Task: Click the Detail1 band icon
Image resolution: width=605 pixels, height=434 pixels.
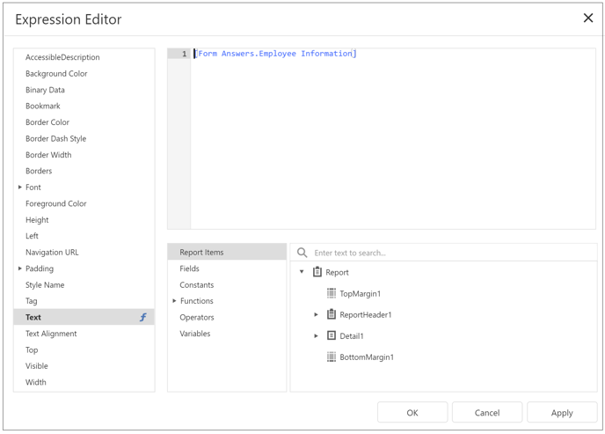Action: point(331,335)
